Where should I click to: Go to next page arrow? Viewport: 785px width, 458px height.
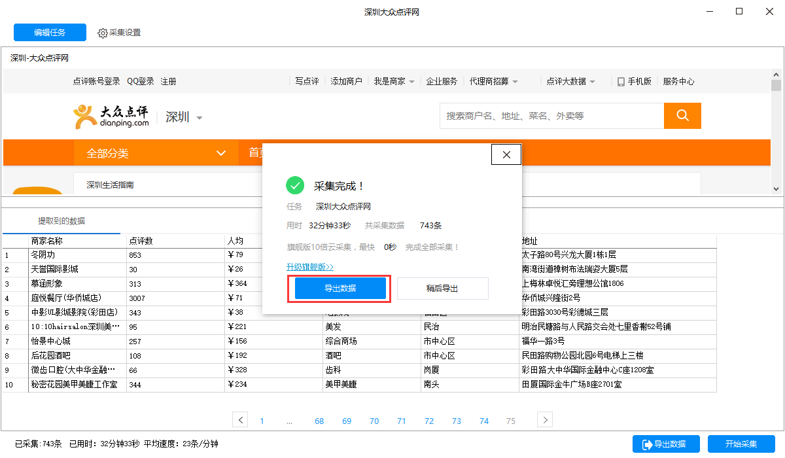545,420
